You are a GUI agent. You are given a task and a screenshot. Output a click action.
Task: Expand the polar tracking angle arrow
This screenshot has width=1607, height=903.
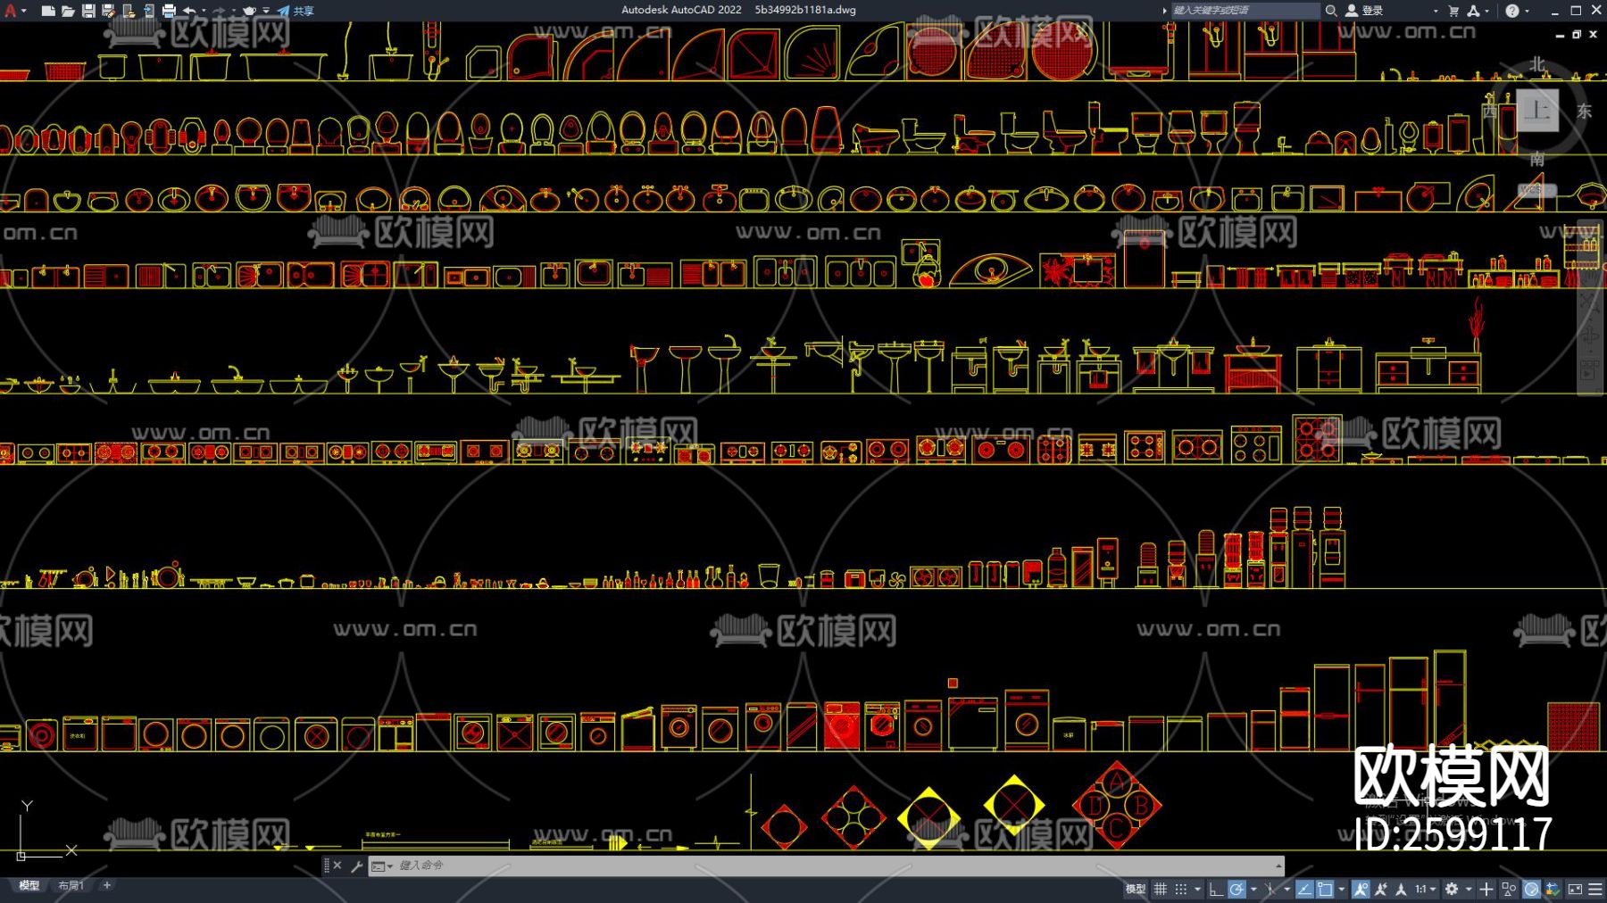click(x=1253, y=889)
